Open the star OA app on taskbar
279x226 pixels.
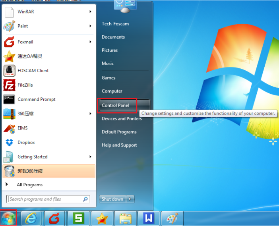[x=102, y=218]
